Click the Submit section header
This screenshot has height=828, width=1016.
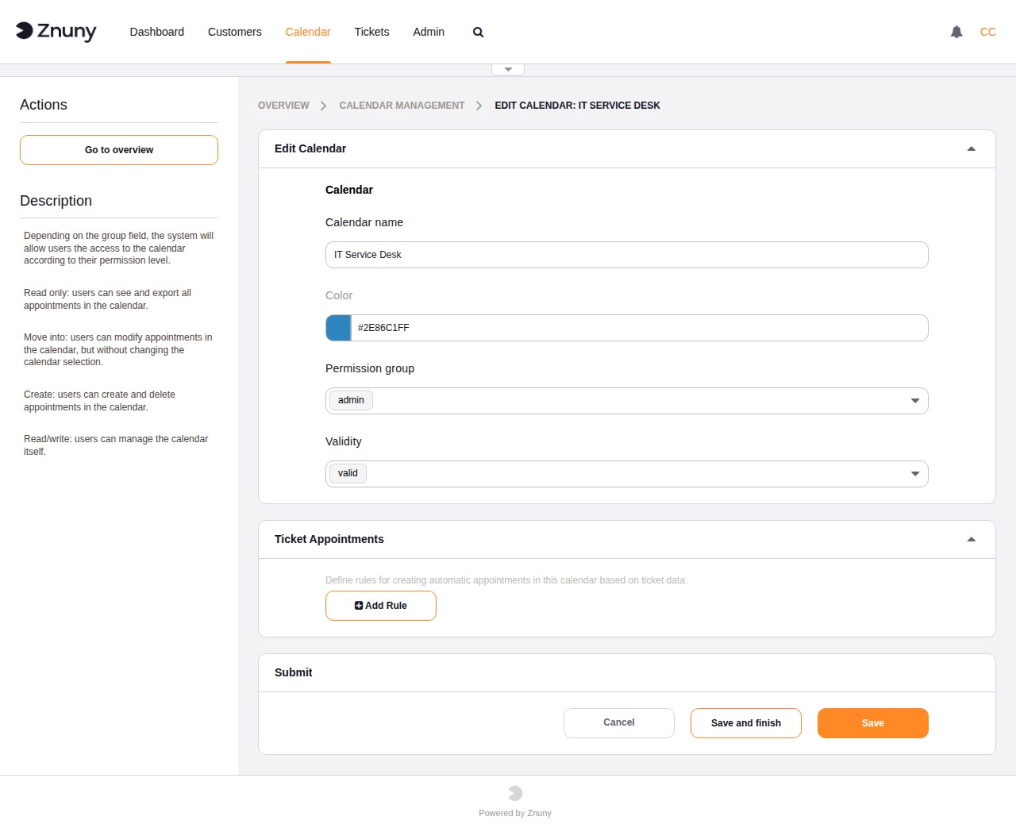pos(627,673)
